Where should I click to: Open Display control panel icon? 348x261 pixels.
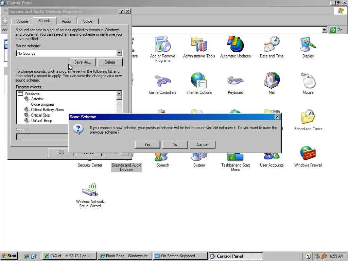(308, 45)
